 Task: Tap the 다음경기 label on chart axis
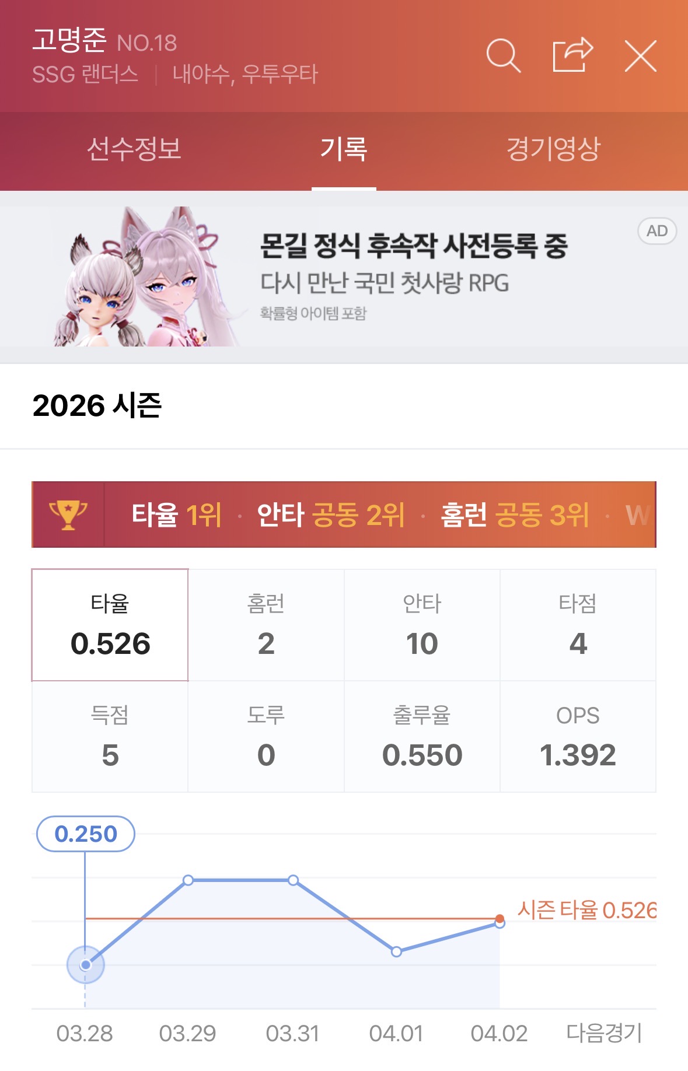(x=604, y=1033)
